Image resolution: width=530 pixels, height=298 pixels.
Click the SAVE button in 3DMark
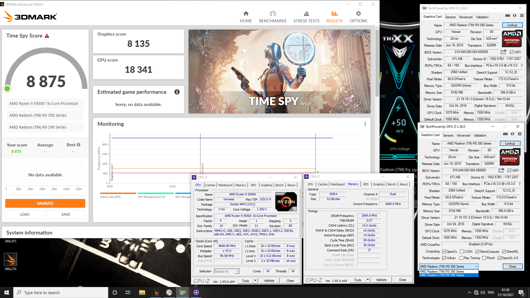click(x=66, y=214)
